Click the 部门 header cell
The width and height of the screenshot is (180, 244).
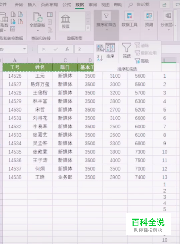point(65,67)
